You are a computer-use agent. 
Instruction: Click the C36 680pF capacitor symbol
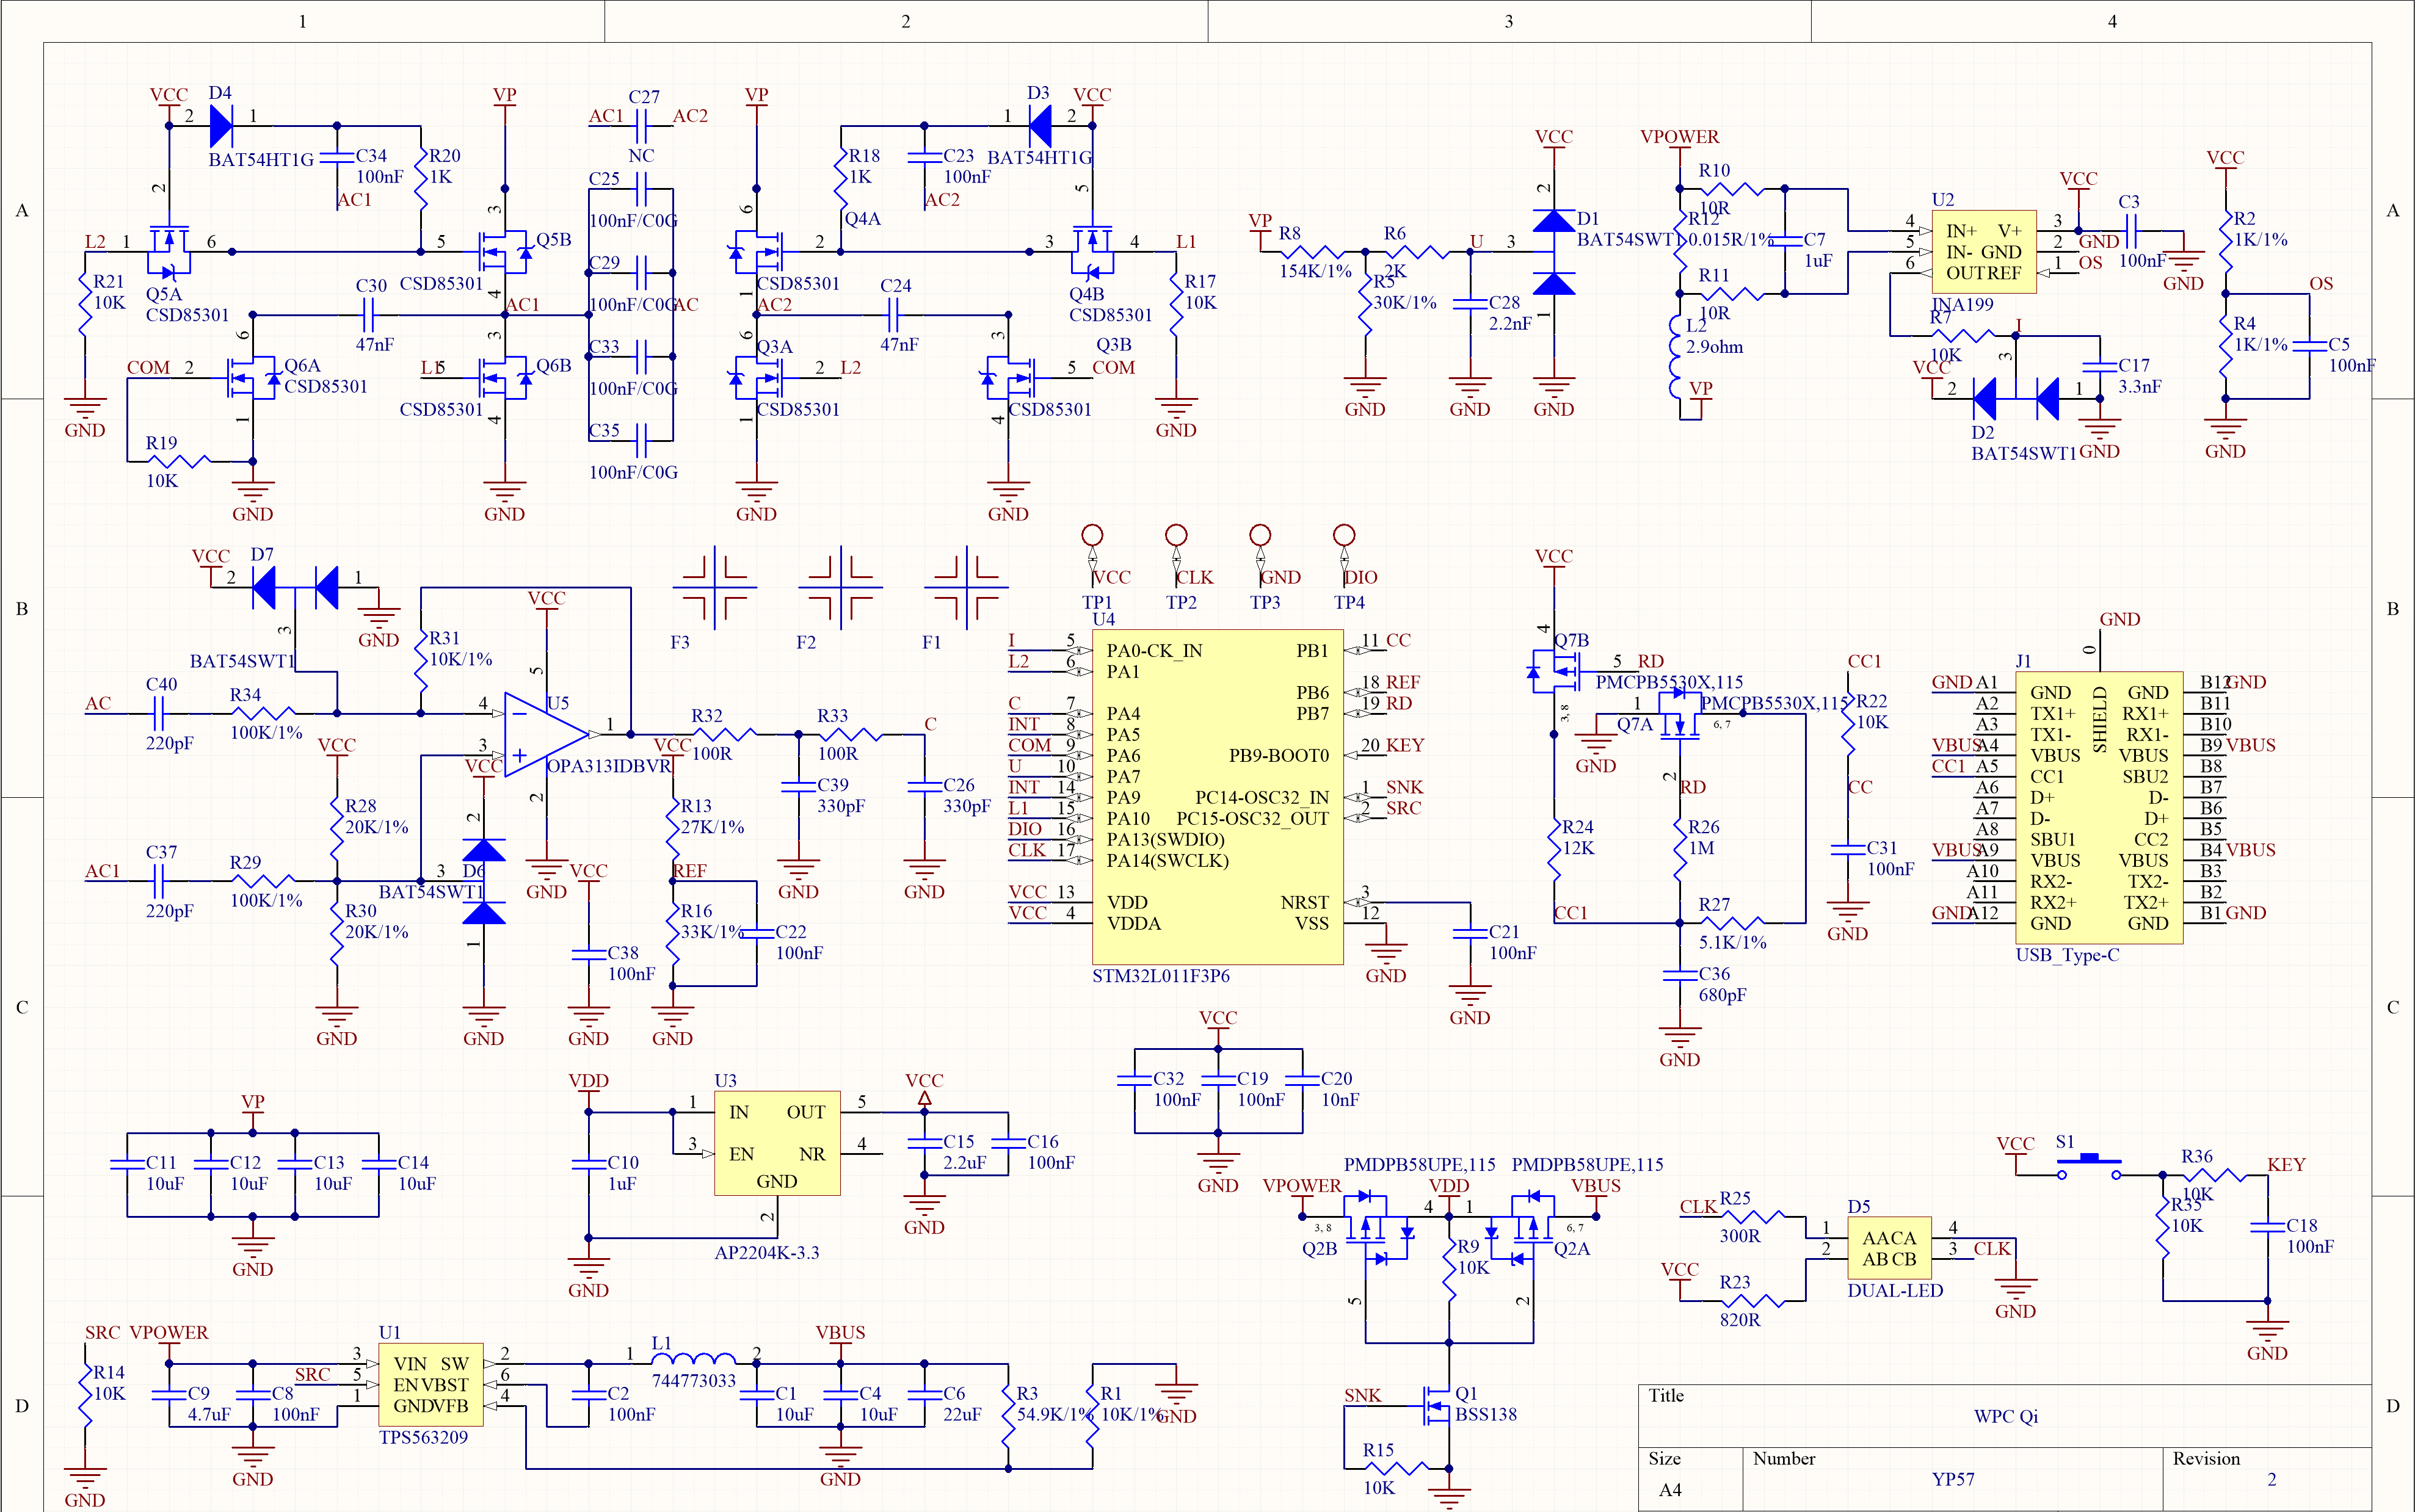1680,975
